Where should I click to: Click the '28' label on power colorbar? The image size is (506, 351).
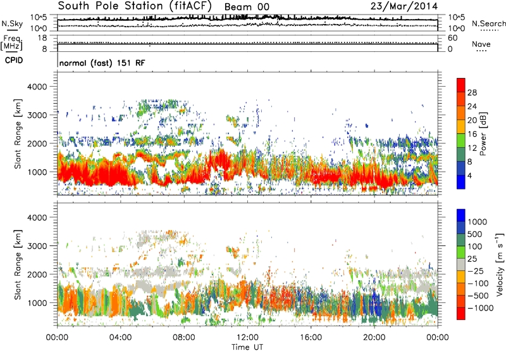click(472, 93)
